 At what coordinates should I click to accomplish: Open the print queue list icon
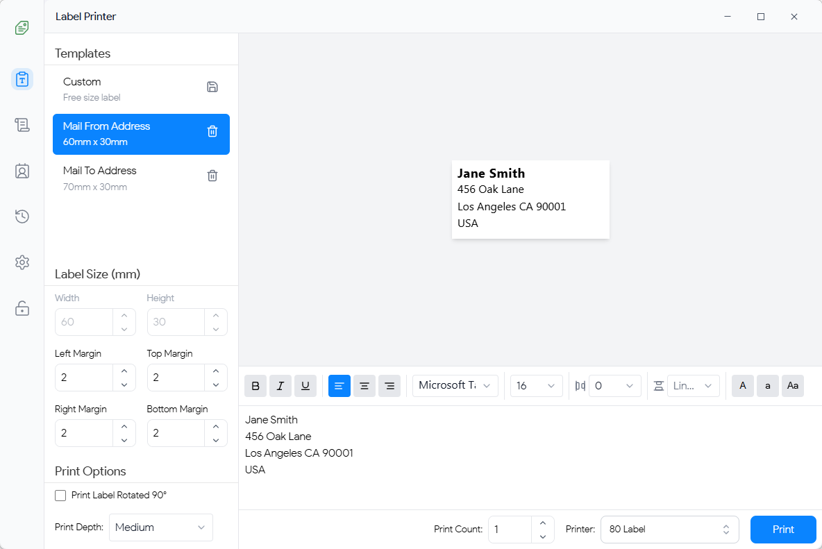22,125
